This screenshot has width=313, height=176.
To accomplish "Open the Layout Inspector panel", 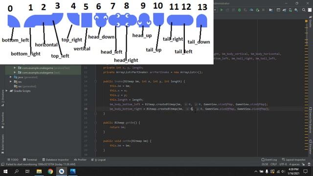I will pos(293,160).
